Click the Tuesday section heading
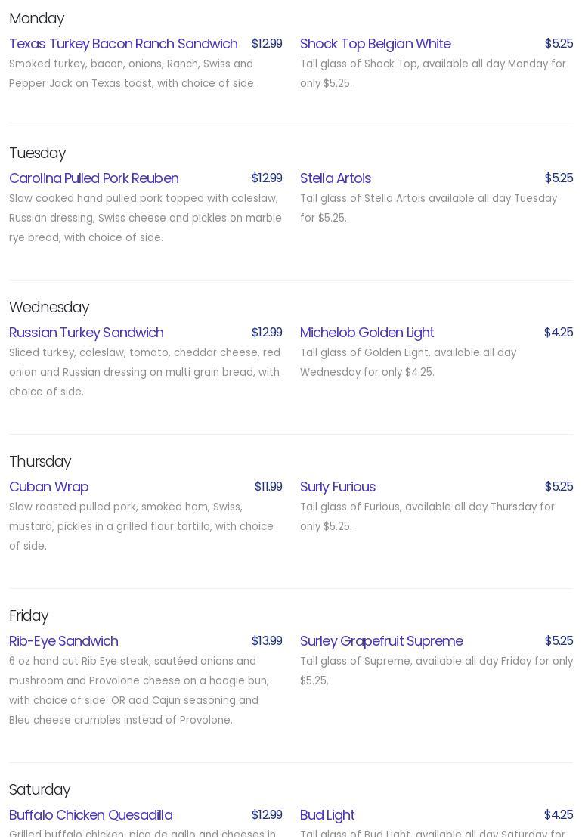The image size is (582, 837). coord(38,153)
